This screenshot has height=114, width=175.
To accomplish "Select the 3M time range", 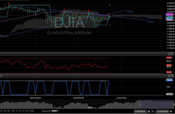I will pos(5,111).
